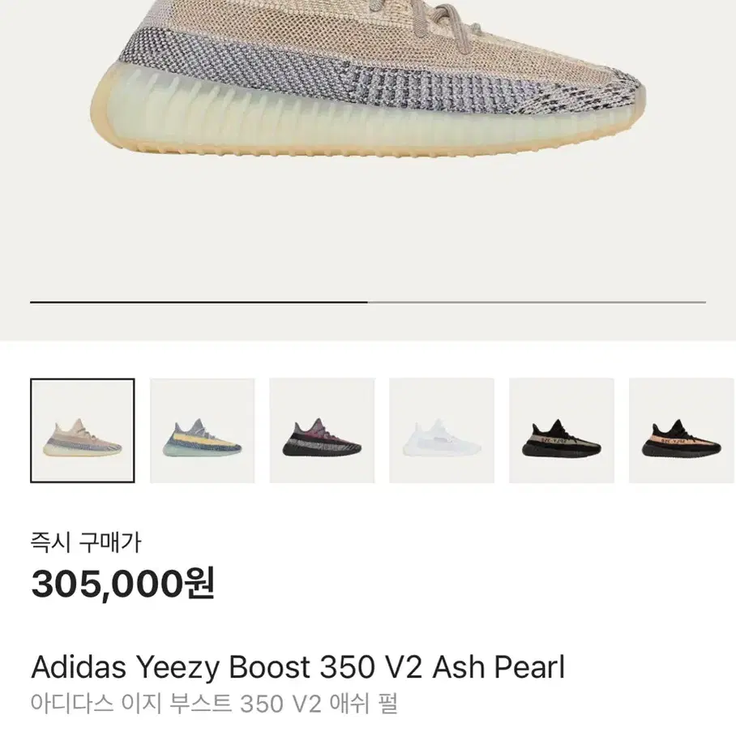Image resolution: width=736 pixels, height=736 pixels.
Task: Open the large Ash Pearl shoe image
Action: [368, 79]
